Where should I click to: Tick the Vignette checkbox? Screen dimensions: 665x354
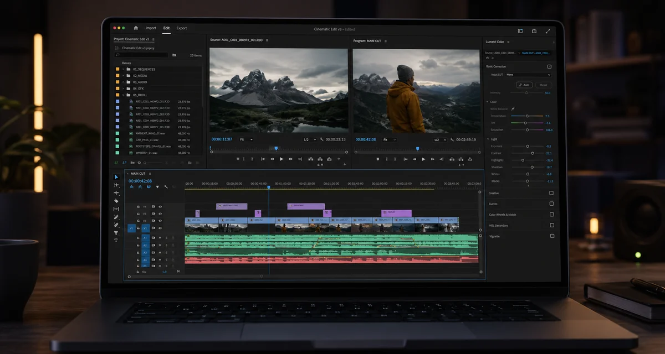click(x=551, y=236)
